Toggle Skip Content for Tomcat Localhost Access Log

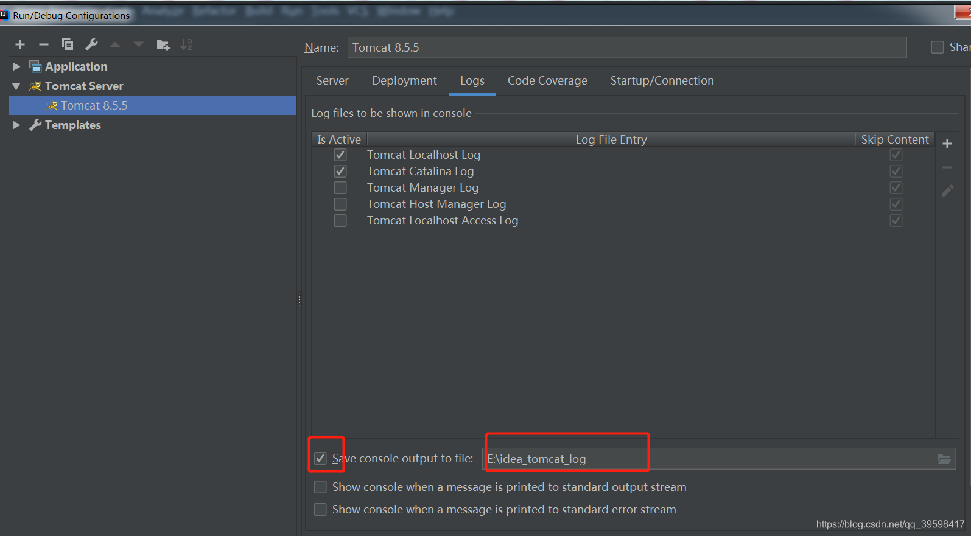[x=896, y=220]
